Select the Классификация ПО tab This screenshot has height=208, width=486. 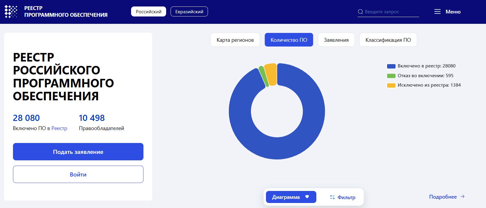388,40
